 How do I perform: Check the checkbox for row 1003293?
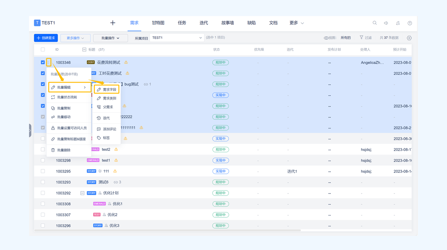43,182
